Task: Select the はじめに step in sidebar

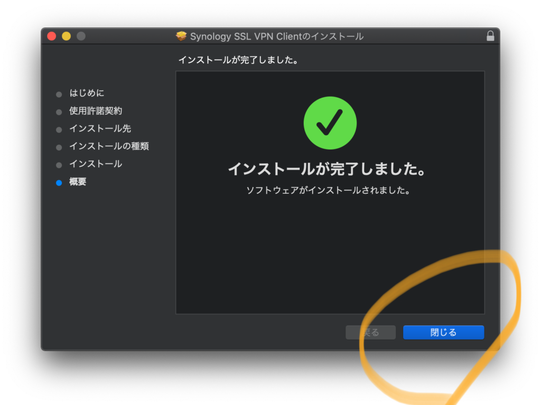Action: pyautogui.click(x=87, y=93)
